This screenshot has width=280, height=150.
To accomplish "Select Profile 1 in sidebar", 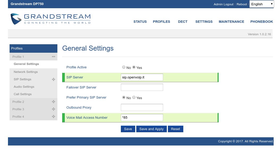I will pos(18,57).
